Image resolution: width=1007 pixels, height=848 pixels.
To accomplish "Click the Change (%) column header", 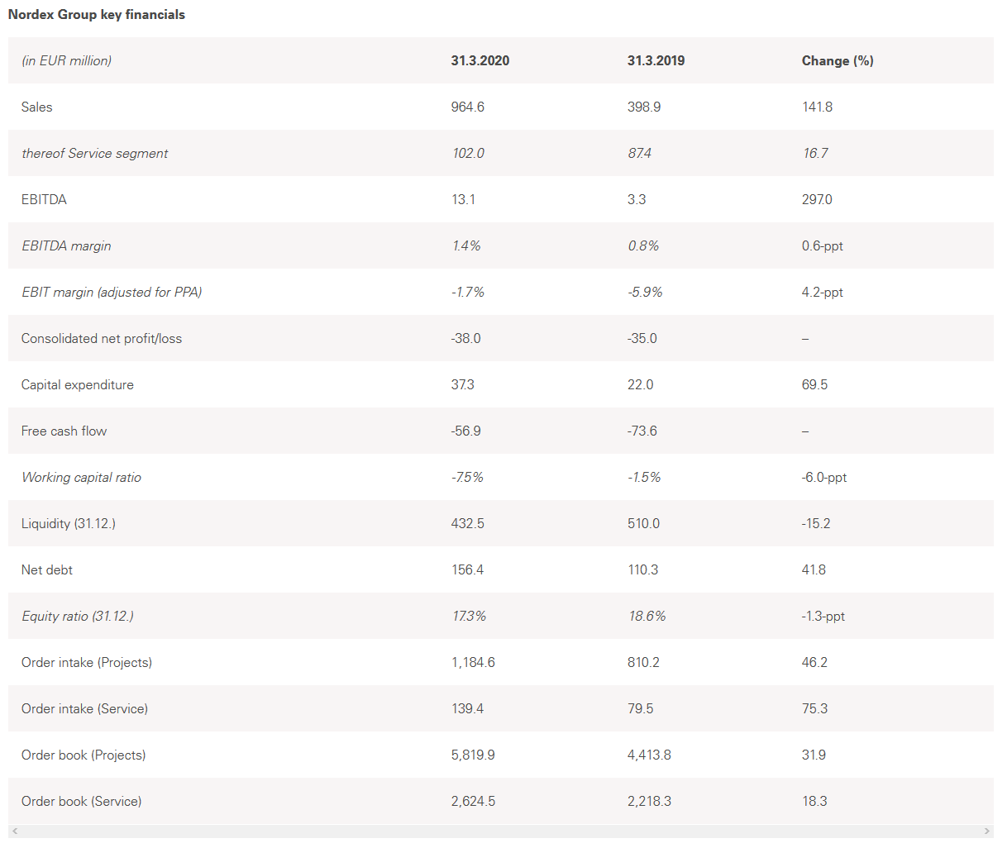I will pos(838,61).
